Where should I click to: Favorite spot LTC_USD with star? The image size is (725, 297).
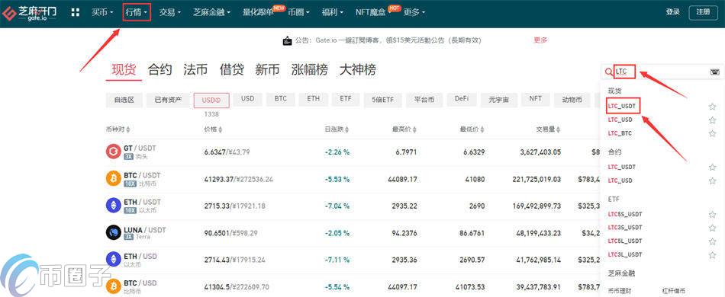712,120
